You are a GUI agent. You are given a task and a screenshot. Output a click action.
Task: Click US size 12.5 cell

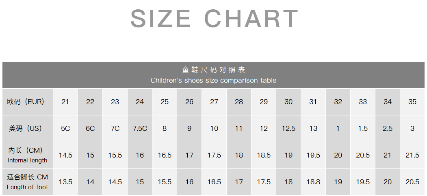point(288,128)
